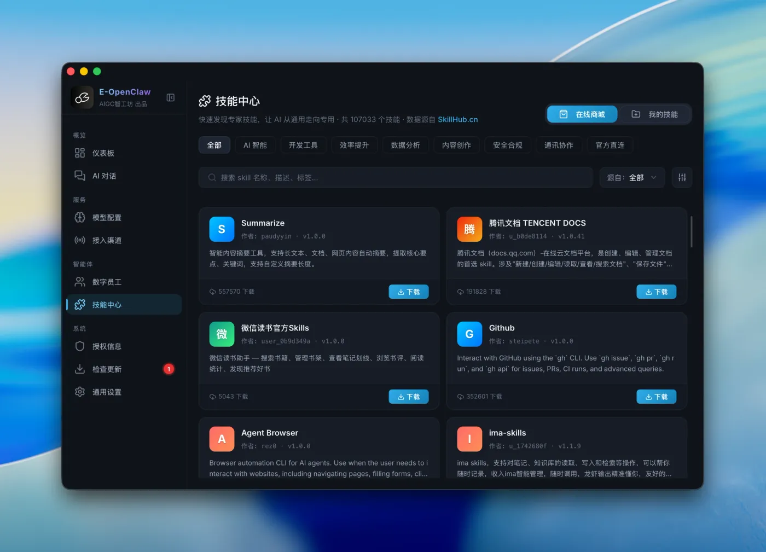The image size is (766, 552).
Task: Click the Agent Browser orange A icon
Action: tap(222, 439)
